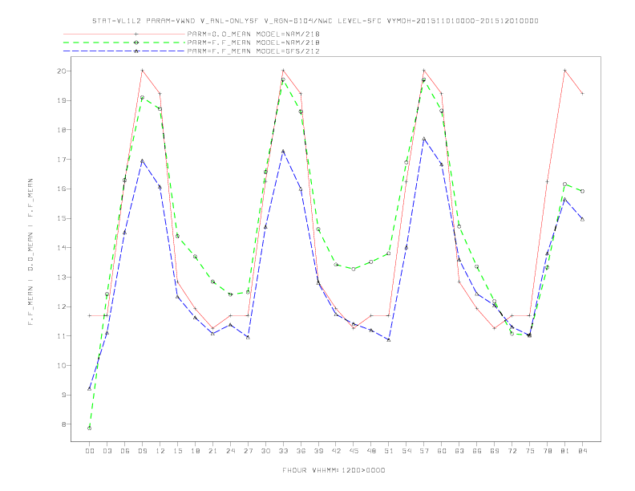The image size is (635, 491).
Task: Click x-axis forecast hour label 57
Action: 424,451
